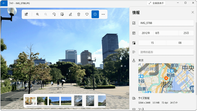Image resolution: width=197 pixels, height=111 pixels.
Task: Close the 情報 panel
Action: point(193,12)
